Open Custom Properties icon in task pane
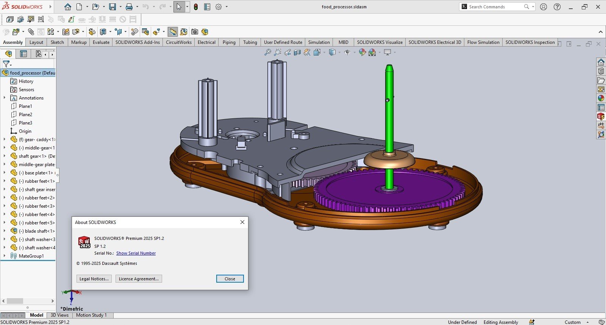The width and height of the screenshot is (606, 325). pyautogui.click(x=601, y=107)
